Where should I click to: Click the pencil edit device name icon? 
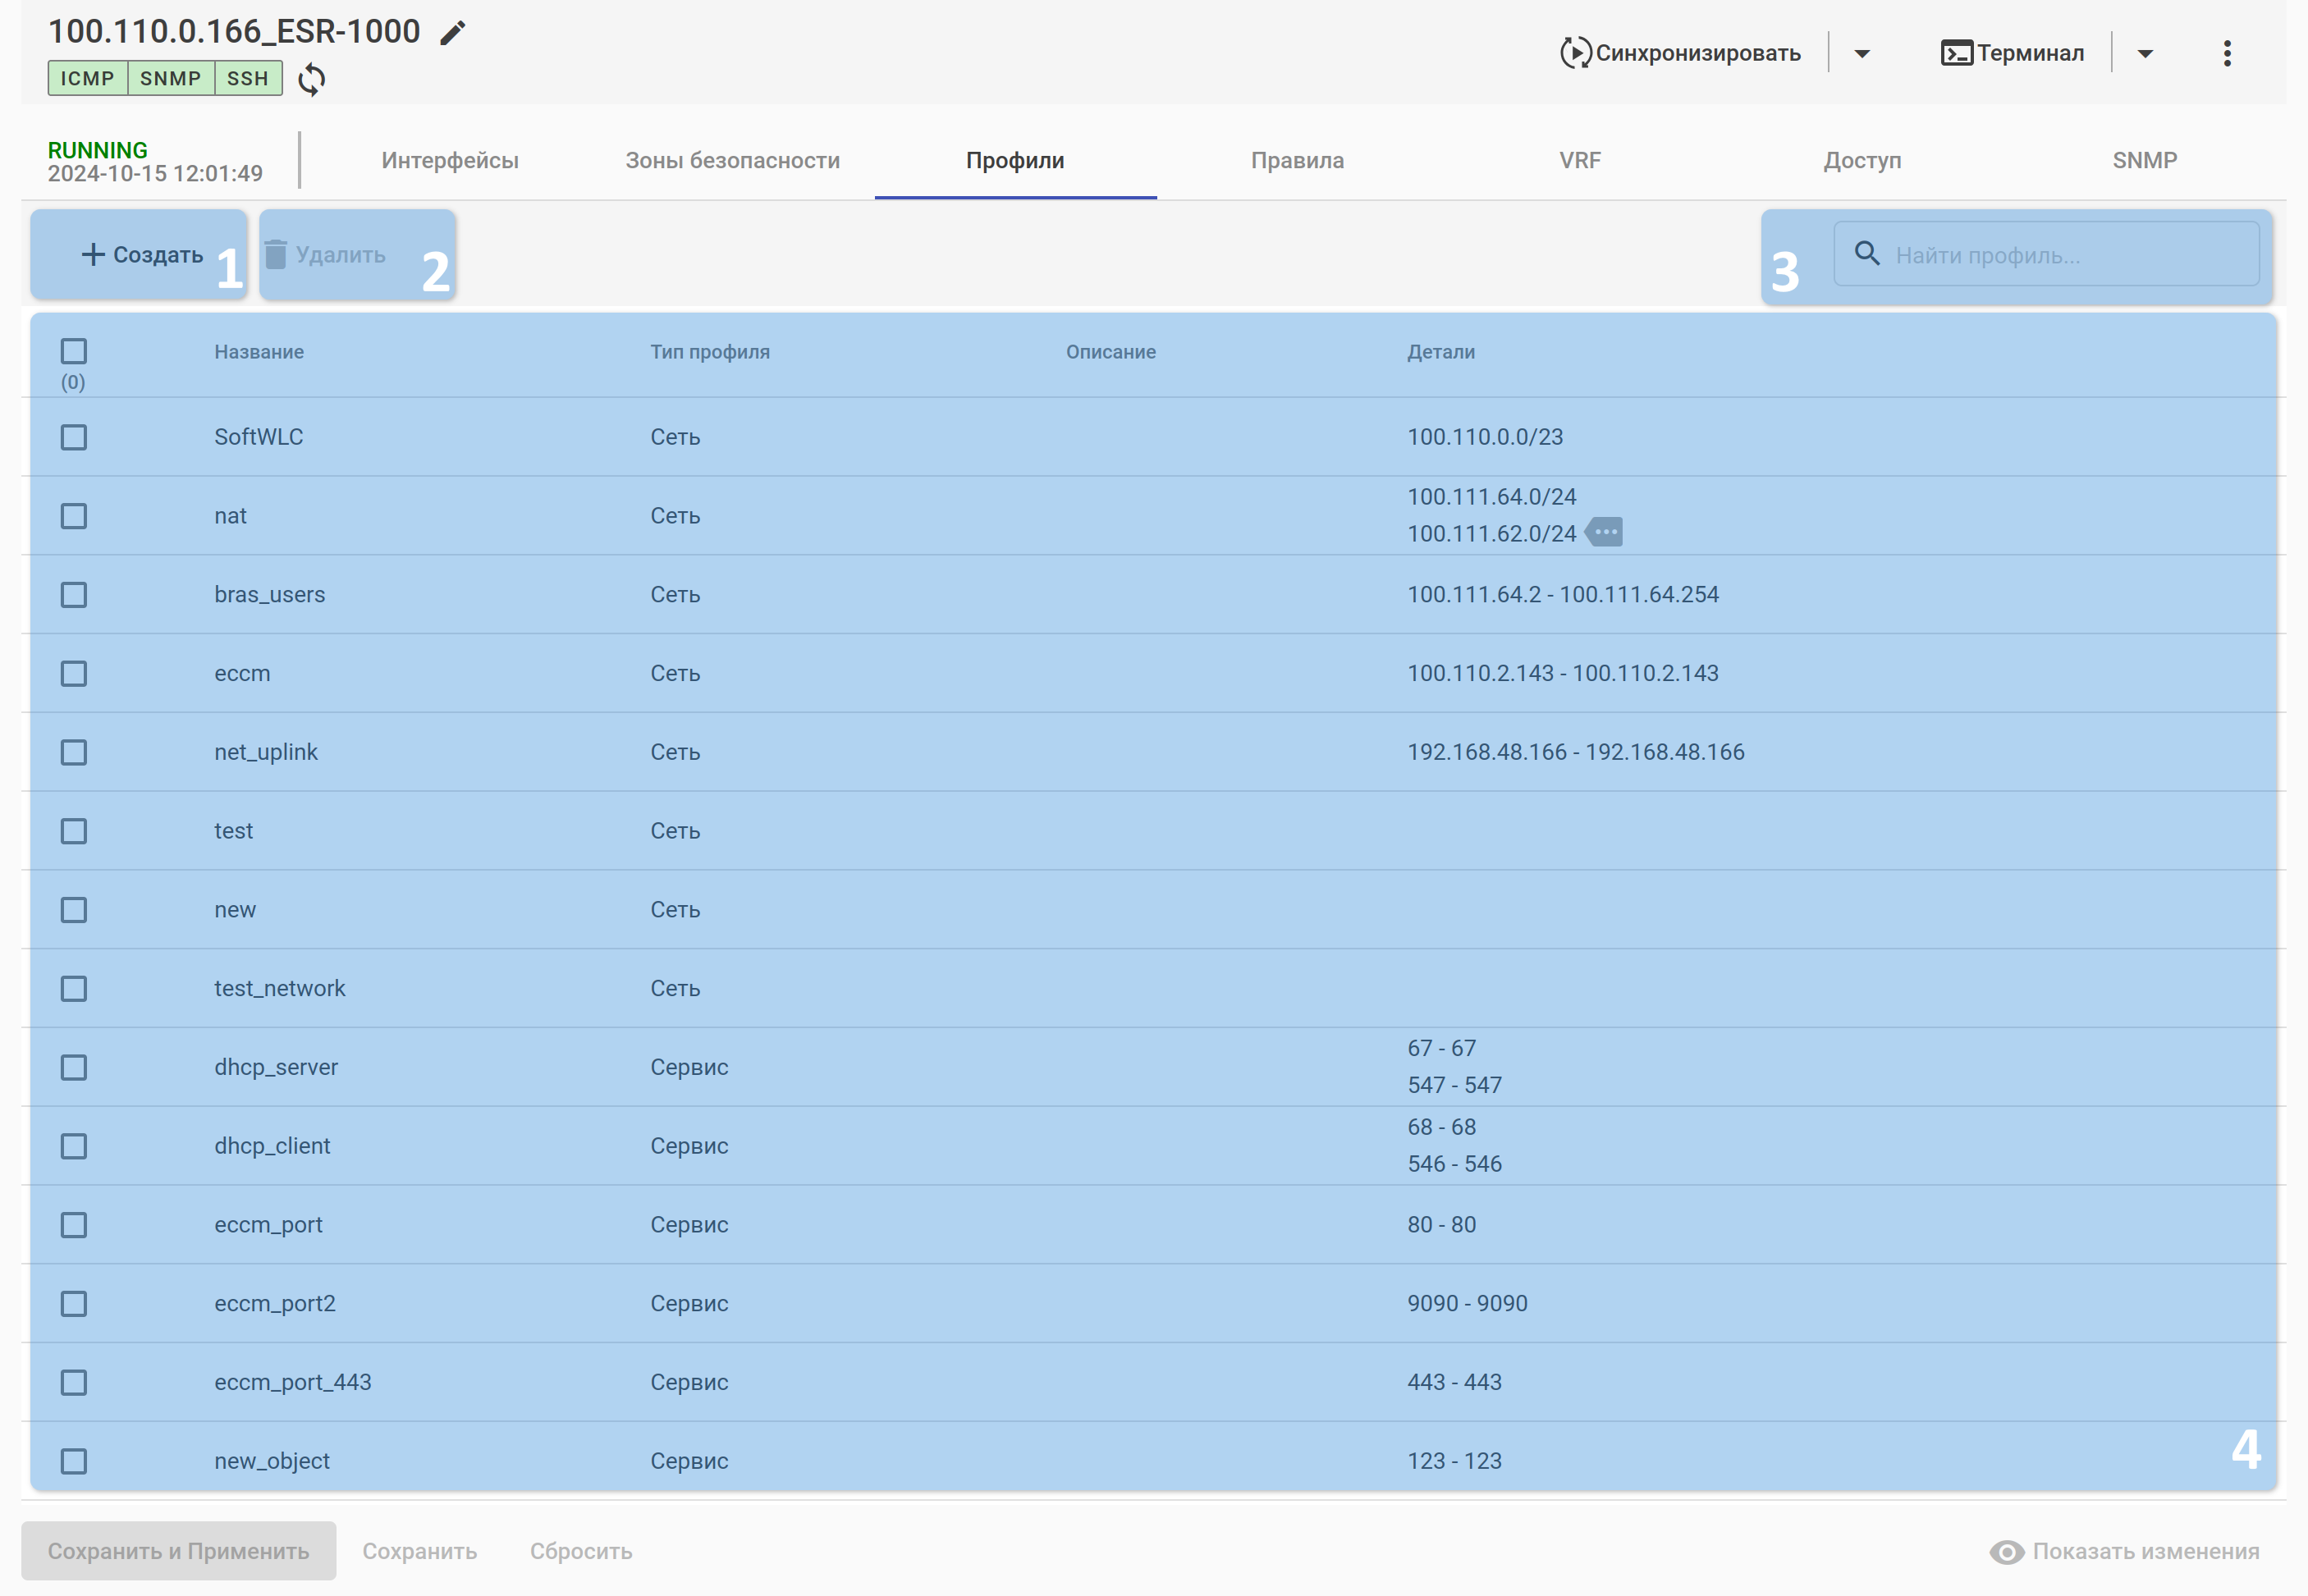click(452, 33)
